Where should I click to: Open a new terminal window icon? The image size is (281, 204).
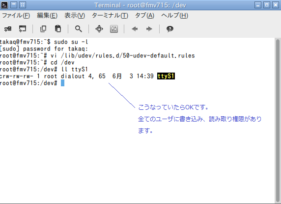23,28
